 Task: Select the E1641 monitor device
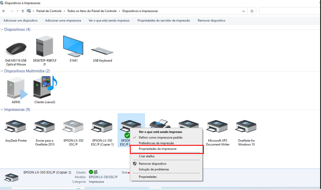(73, 49)
